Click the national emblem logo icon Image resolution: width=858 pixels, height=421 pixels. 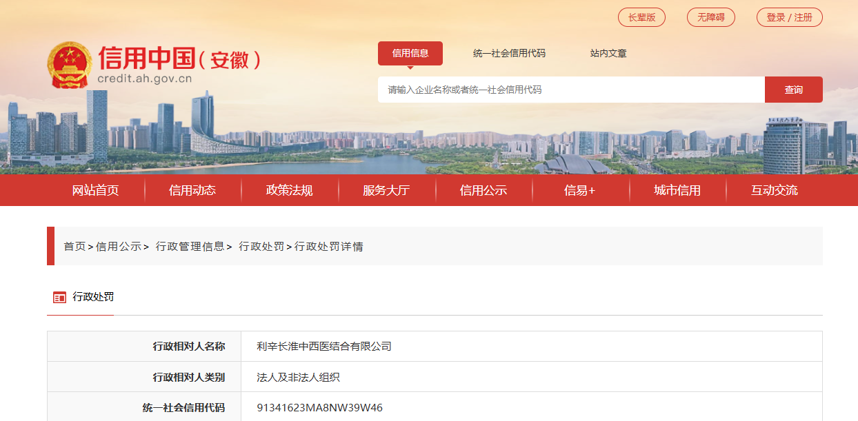click(69, 65)
